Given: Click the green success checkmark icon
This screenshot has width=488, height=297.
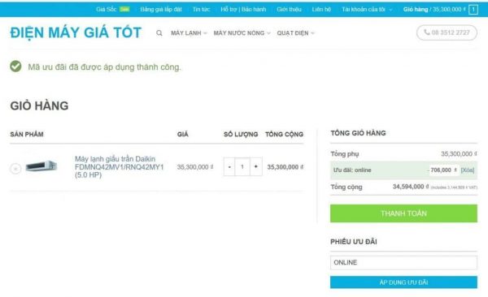Looking at the screenshot, I should tap(15, 67).
